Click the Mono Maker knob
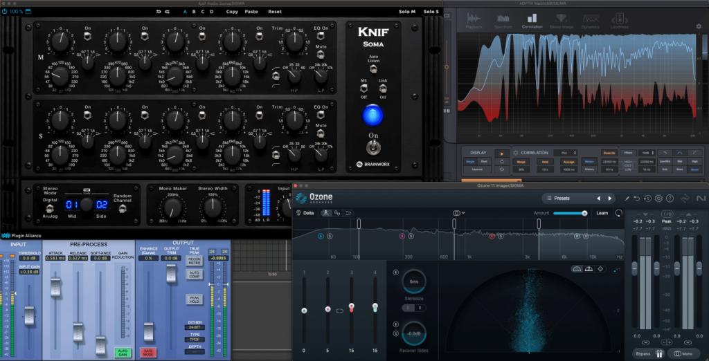The width and height of the screenshot is (709, 361). coord(172,208)
